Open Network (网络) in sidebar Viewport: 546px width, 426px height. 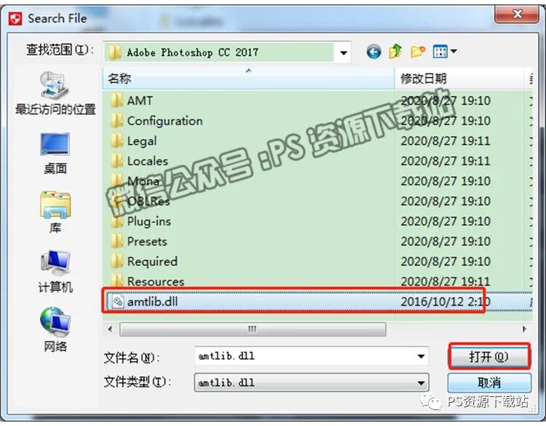55,330
